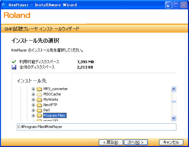Expand the MP3_converter tree node
189x147 pixels.
click(33, 89)
